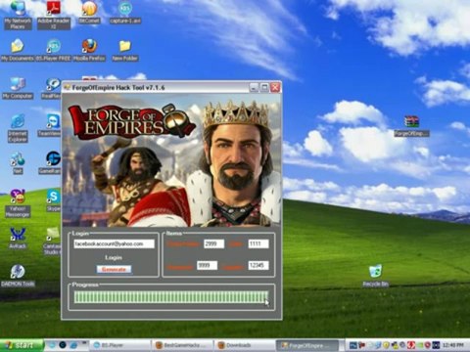Open the Recycle Bin desktop icon
Viewport: 470px width, 352px height.
(375, 276)
